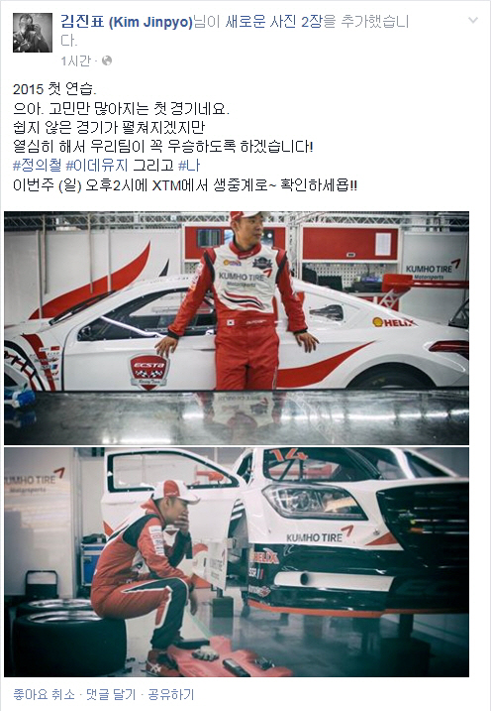
Task: Click Kumho Tire Motorsports sign in first photo
Action: [x=433, y=270]
